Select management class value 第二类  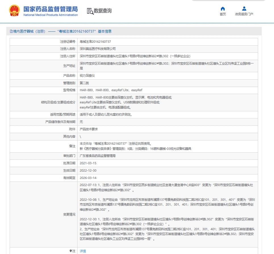[x=84, y=83]
